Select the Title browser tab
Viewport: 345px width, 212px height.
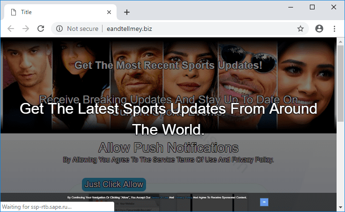pos(56,12)
